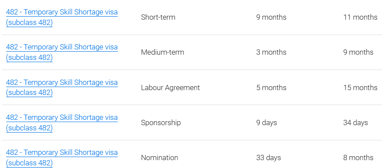382x168 pixels.
Task: Click the 5 months Labour Agreement value
Action: click(271, 87)
